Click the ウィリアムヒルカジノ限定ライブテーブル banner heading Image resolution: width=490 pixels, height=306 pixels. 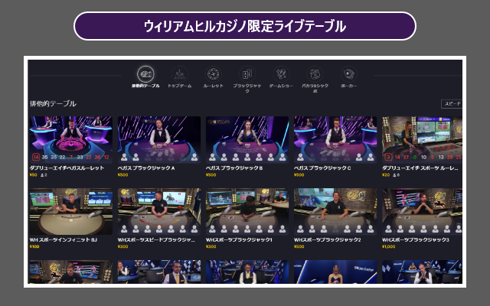(245, 26)
